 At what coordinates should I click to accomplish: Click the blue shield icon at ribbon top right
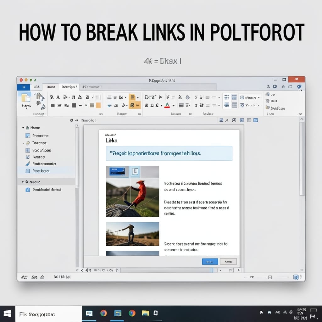pos(299,87)
